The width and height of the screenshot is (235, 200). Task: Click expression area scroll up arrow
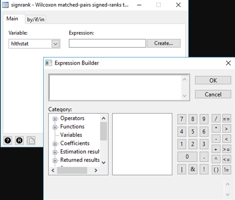click(x=185, y=79)
